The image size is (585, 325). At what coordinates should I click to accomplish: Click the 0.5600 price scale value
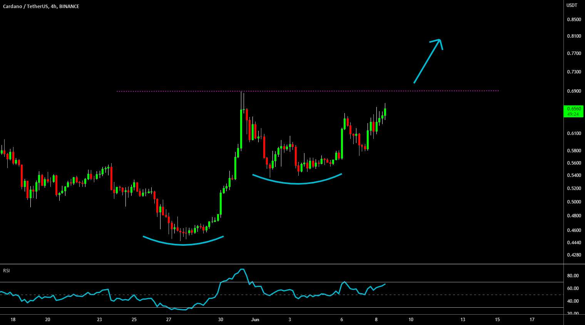573,163
